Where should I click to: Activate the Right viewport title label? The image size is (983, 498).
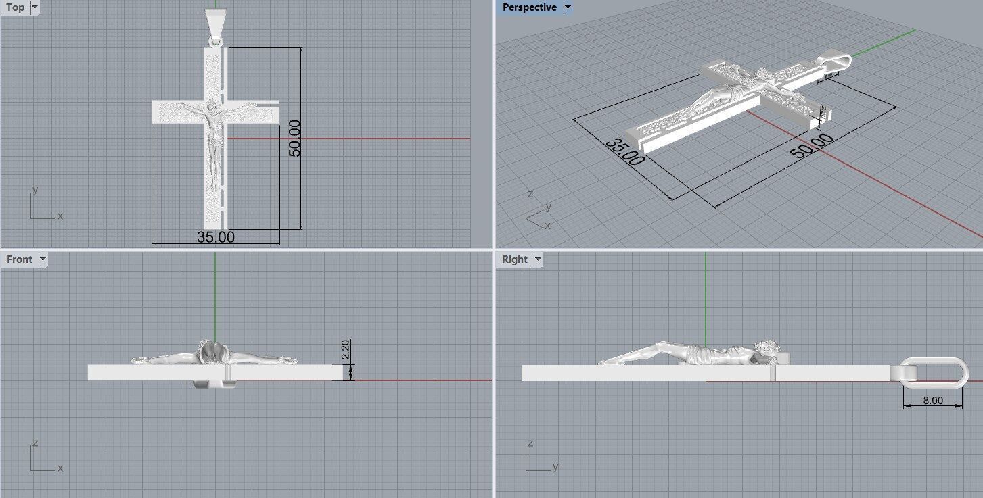click(x=515, y=259)
